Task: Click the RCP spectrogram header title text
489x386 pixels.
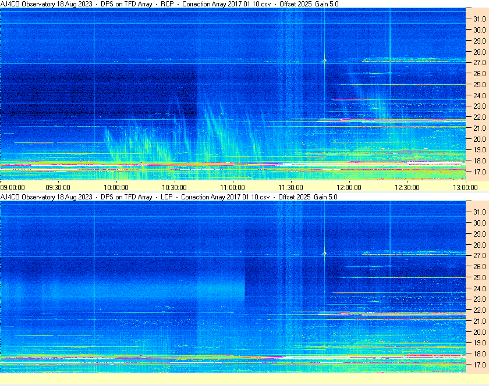Action: [x=169, y=4]
